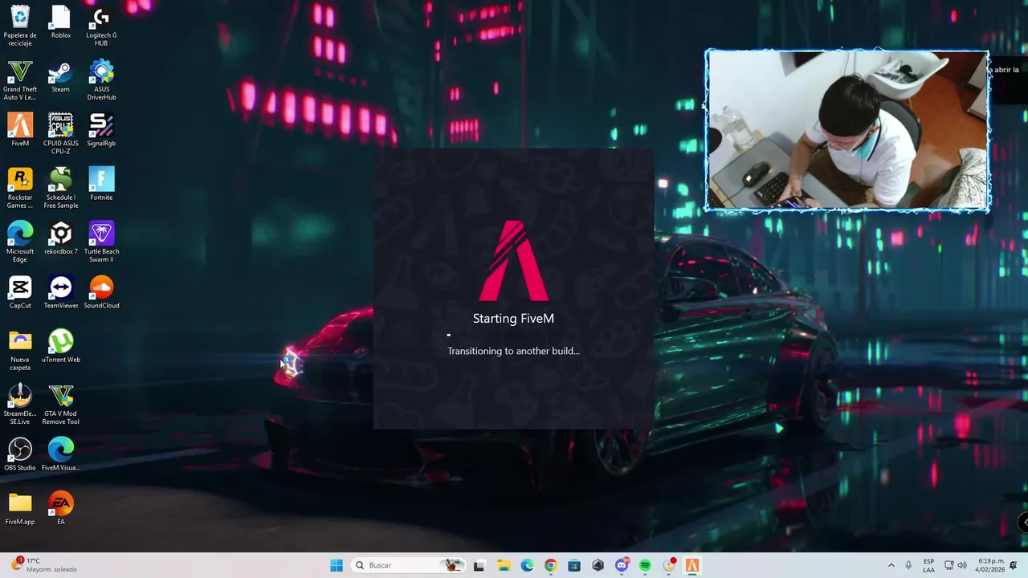Screen dimensions: 1028x578
Task: Select the Fortnite desktop icon
Action: (101, 184)
